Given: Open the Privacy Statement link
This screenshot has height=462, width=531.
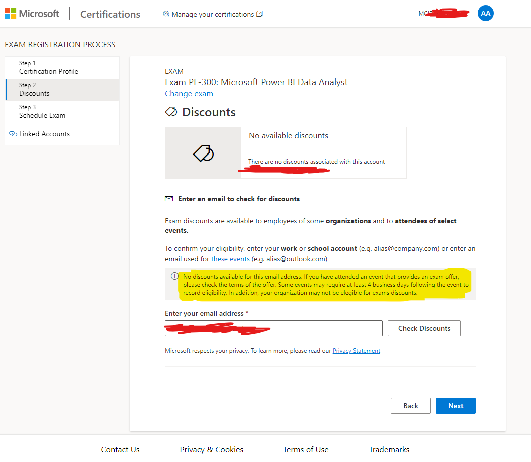Looking at the screenshot, I should pos(357,351).
